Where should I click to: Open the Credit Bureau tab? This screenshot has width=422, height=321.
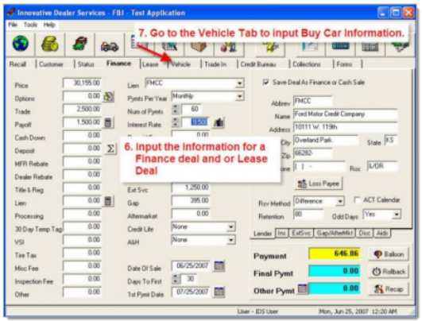pos(258,64)
